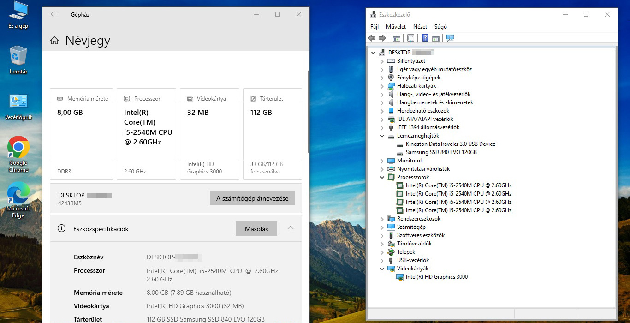Viewport: 630px width, 323px height.
Task: Collapse the DESKTOP root node
Action: pyautogui.click(x=374, y=53)
